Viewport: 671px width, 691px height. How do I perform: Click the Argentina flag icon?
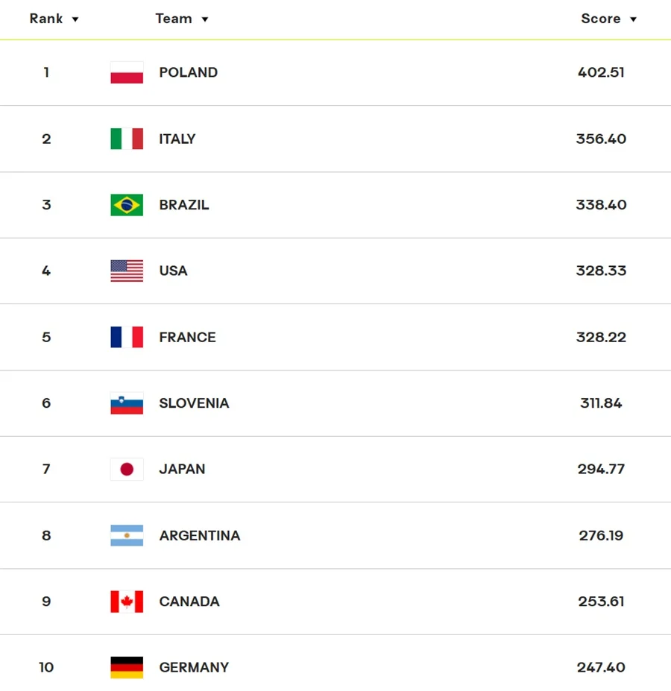tap(127, 535)
